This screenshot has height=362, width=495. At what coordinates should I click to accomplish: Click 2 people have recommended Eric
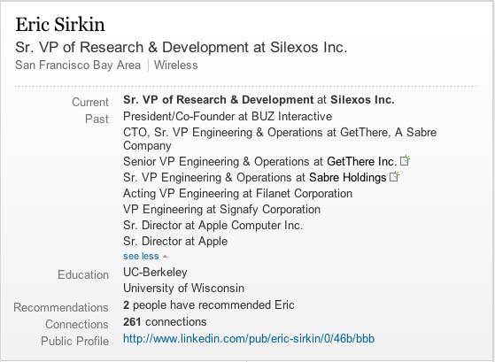209,305
